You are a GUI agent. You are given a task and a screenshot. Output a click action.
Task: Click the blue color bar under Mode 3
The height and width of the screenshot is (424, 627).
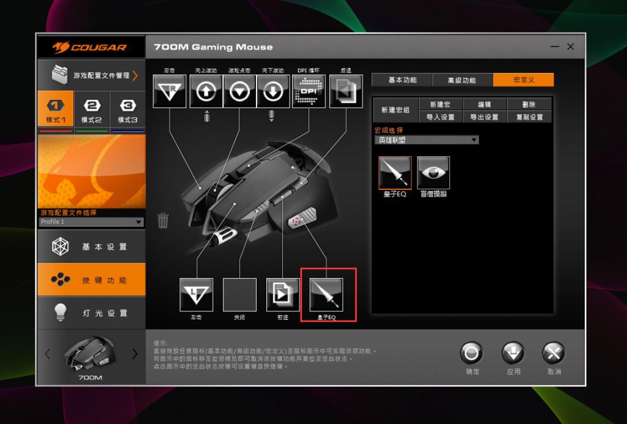[x=127, y=131]
